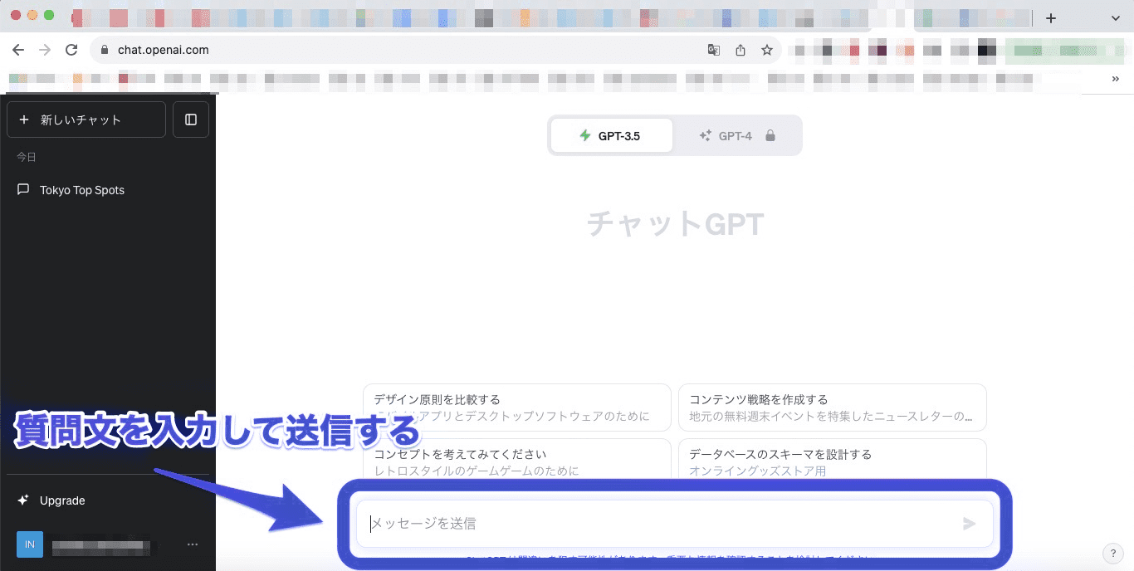Click the chat.openai.com address bar
This screenshot has height=571, width=1134.
(435, 50)
